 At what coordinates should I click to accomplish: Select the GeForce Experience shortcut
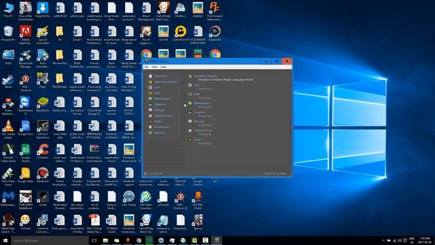(x=43, y=129)
